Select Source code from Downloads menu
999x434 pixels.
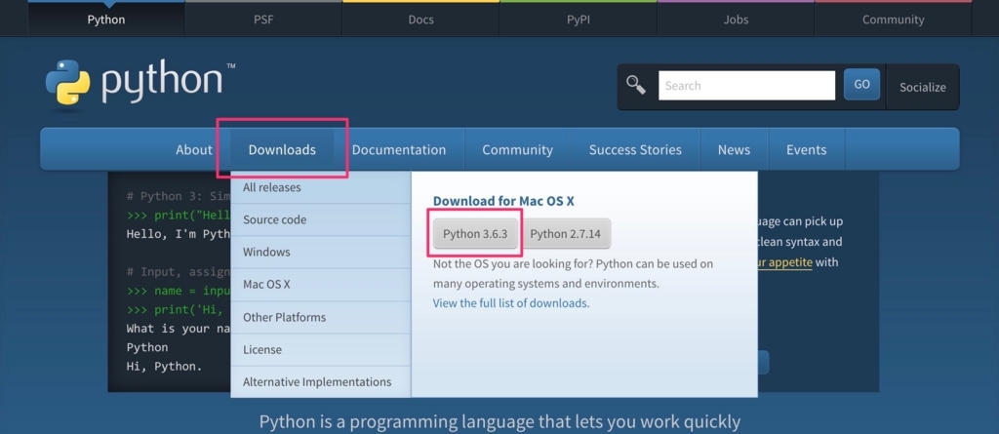point(320,219)
